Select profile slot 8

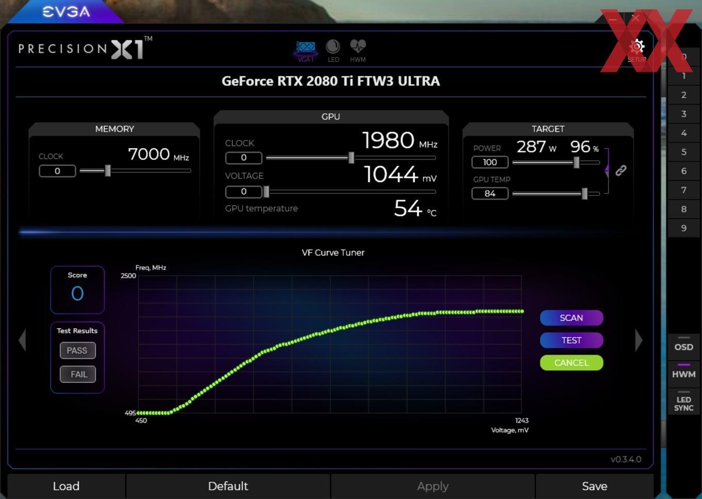[684, 209]
